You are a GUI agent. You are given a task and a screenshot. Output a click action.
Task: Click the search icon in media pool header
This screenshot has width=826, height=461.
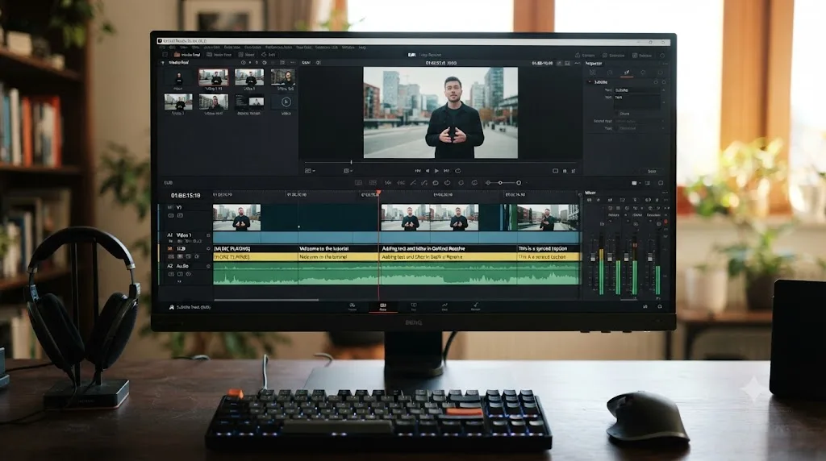coord(243,63)
